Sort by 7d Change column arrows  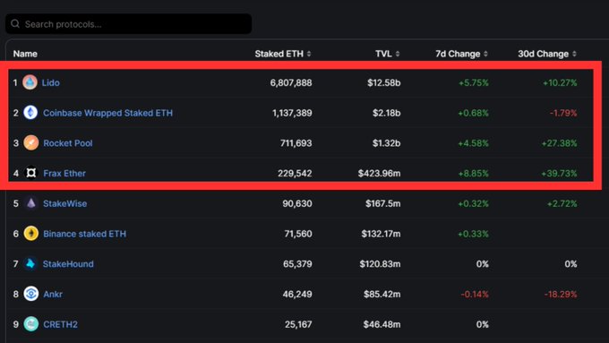[x=486, y=54]
